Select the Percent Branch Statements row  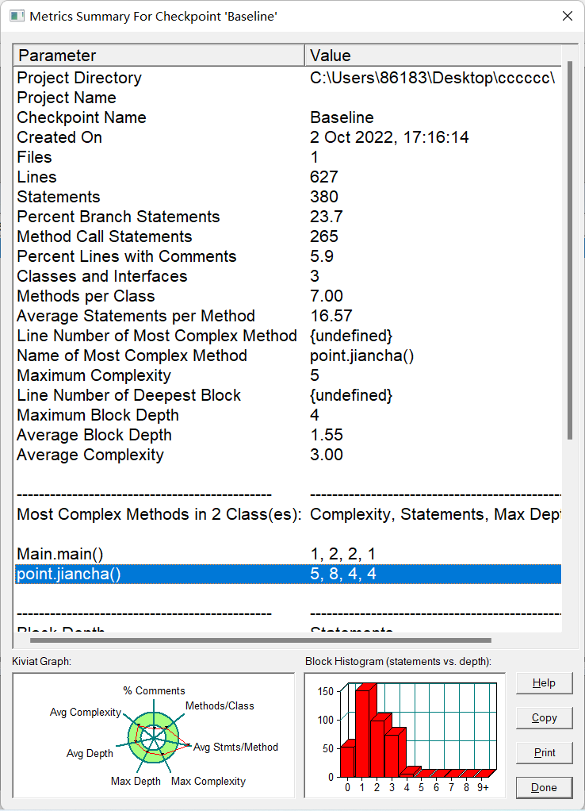[x=288, y=217]
